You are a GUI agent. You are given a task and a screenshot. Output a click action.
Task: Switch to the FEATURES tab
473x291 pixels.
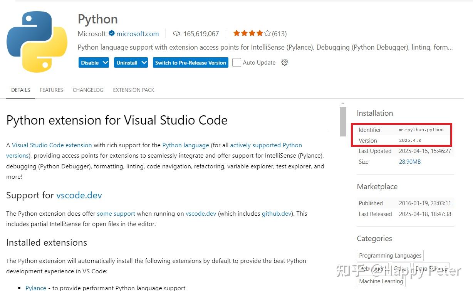(51, 90)
